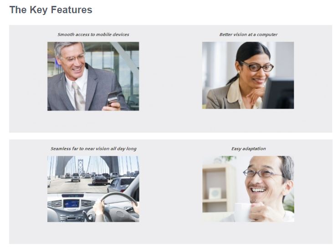Image resolution: width=333 pixels, height=249 pixels.
Task: Open the laughing man with cup photo
Action: point(248,189)
